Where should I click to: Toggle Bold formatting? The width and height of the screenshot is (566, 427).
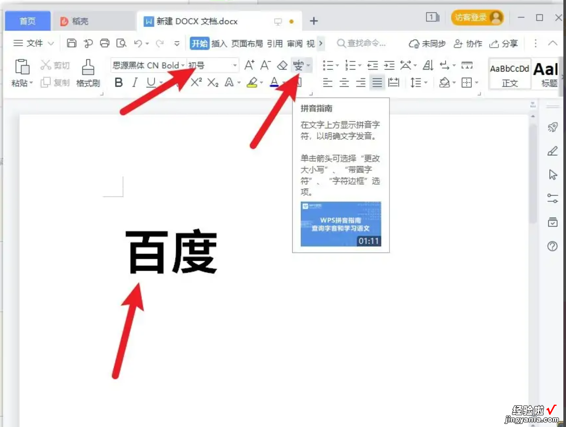(x=118, y=82)
